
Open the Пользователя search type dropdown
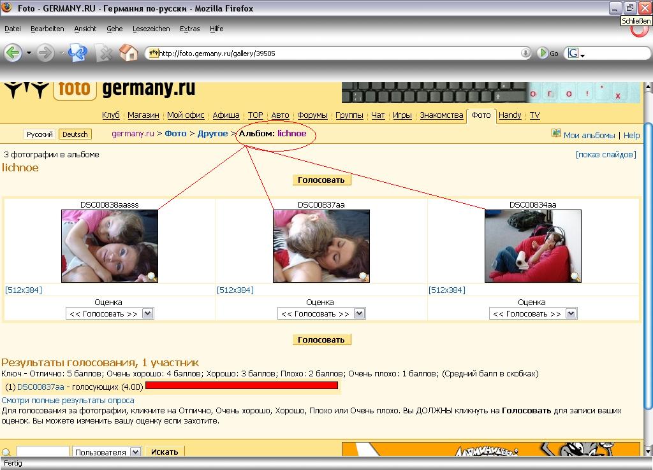(135, 452)
